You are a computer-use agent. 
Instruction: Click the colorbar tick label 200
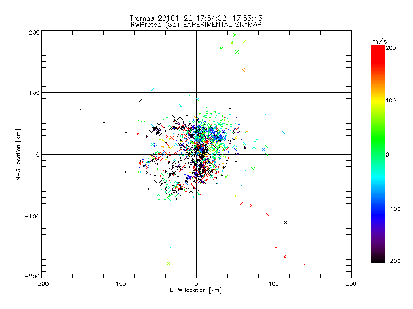tap(391, 48)
